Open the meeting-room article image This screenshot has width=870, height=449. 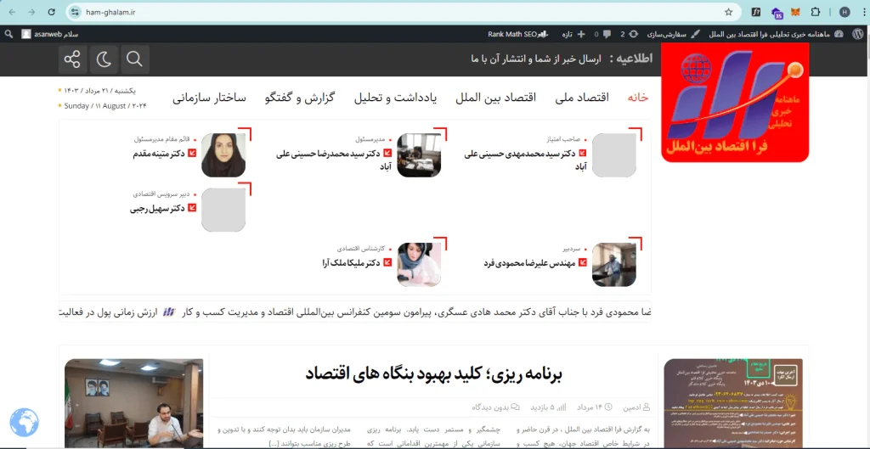click(133, 403)
